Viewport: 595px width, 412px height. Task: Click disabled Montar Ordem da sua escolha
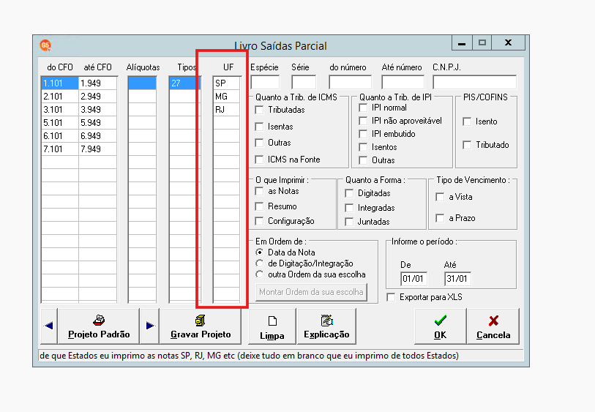click(x=311, y=292)
